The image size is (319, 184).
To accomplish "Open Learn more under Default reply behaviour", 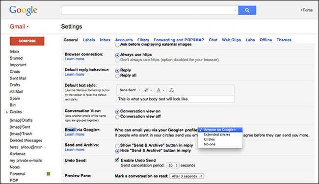I will coord(75,75).
